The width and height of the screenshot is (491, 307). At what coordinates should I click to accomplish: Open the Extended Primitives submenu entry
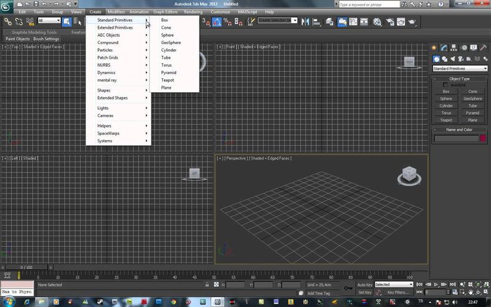(115, 27)
